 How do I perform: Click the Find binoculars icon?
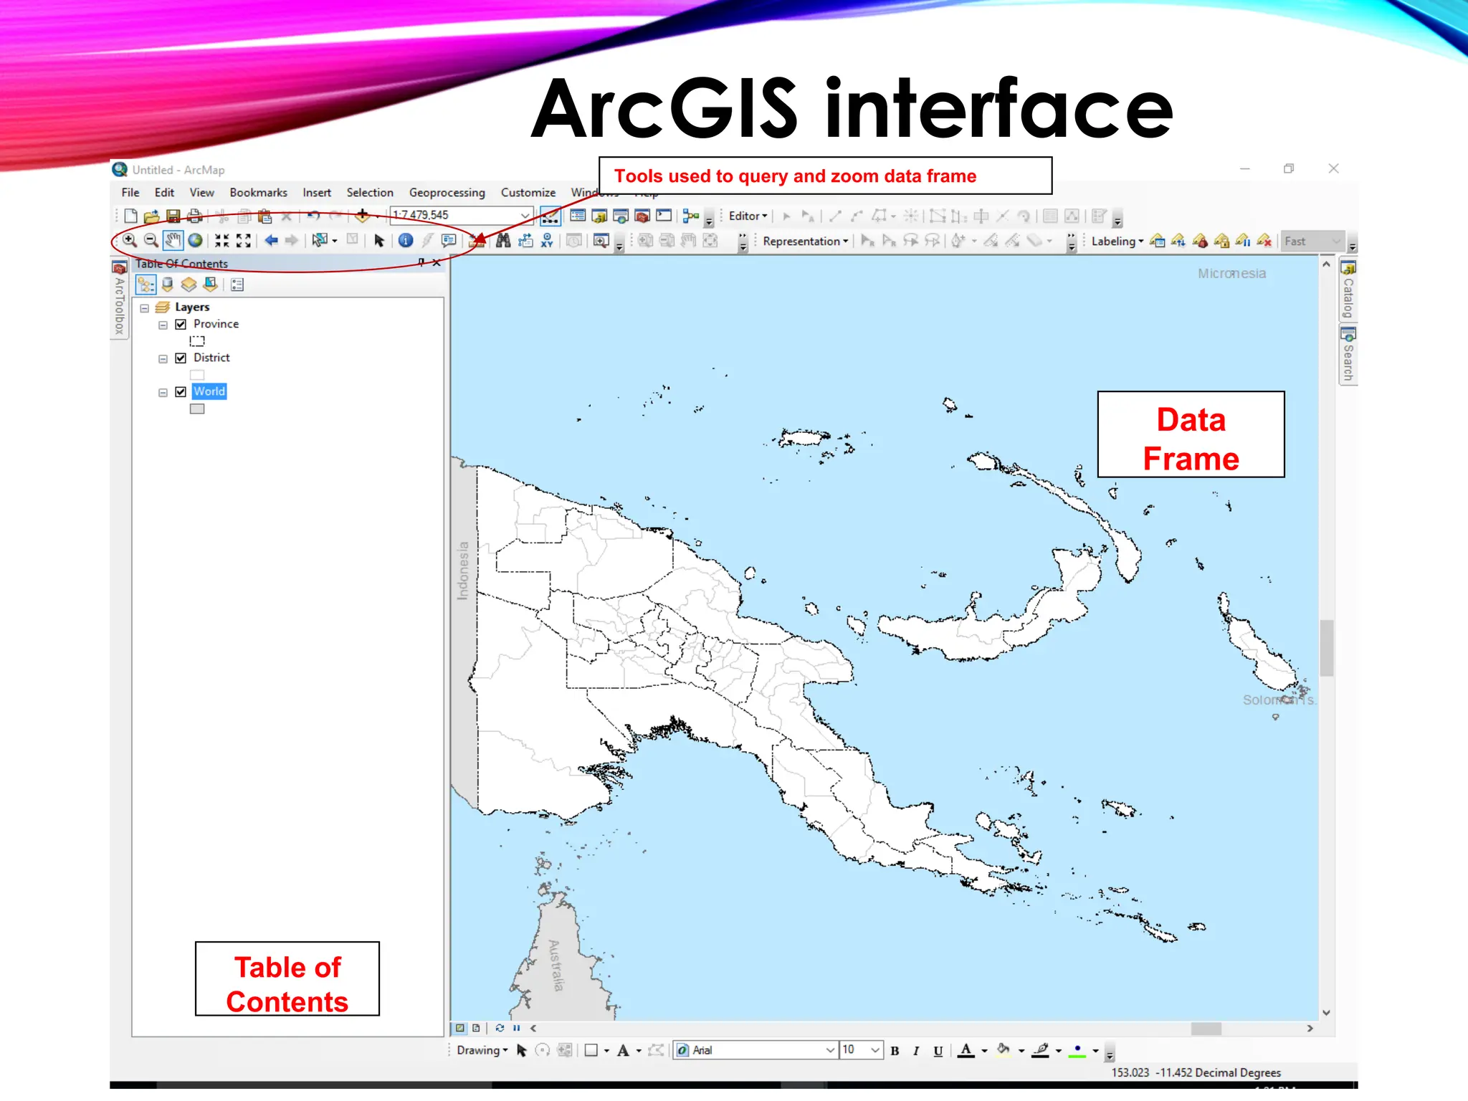tap(503, 241)
